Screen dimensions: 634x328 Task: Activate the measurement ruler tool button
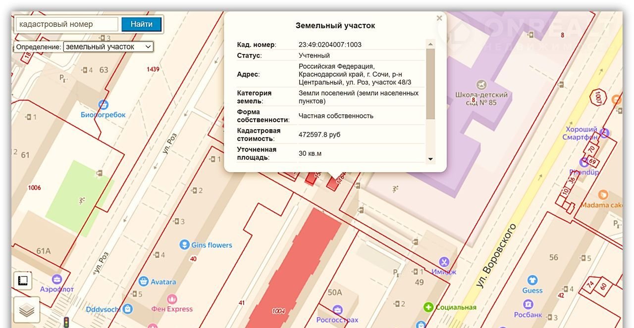(23, 281)
